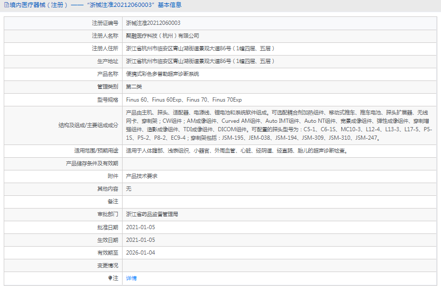The height and width of the screenshot is (289, 441).
Task: Select the 生产地址 address value
Action: (200, 61)
